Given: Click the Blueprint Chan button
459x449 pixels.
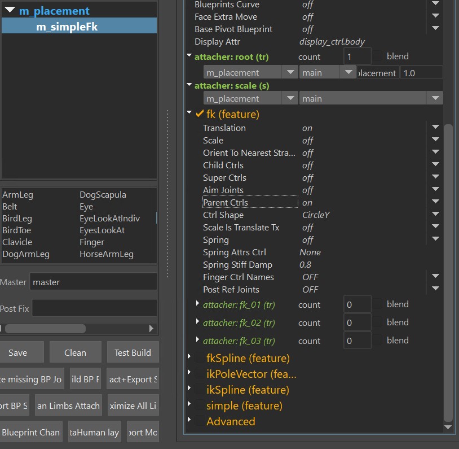Looking at the screenshot, I should (31, 431).
